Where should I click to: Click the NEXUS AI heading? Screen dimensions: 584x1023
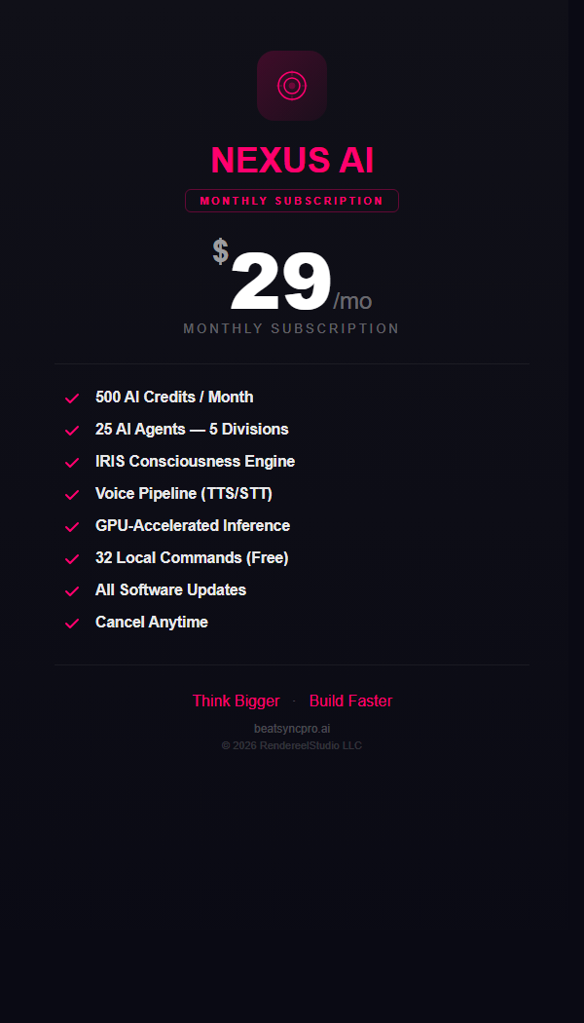(292, 161)
